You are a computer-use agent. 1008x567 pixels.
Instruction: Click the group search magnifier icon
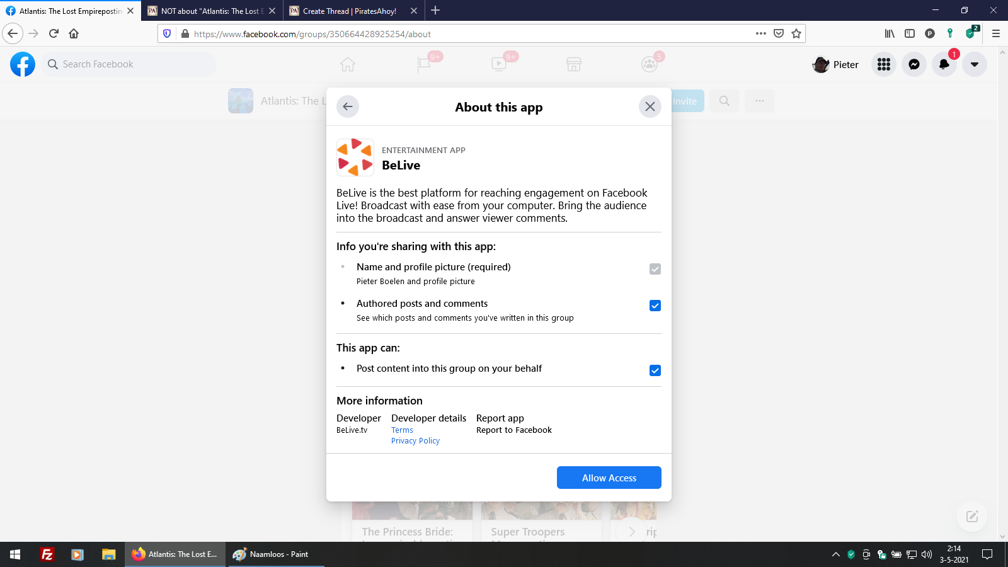pyautogui.click(x=724, y=101)
